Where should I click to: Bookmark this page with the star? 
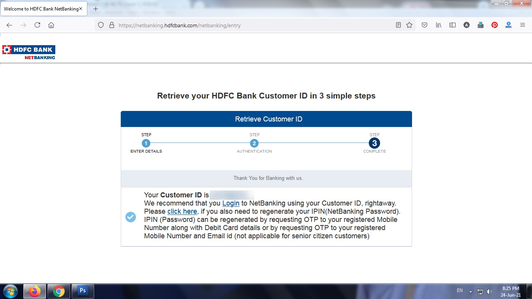pyautogui.click(x=409, y=25)
